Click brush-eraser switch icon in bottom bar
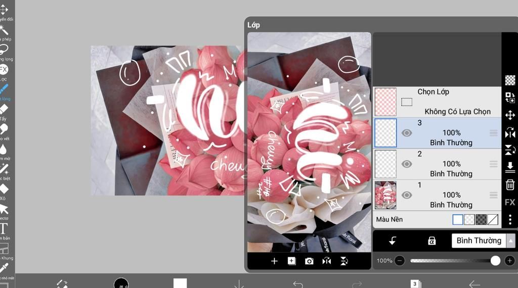The height and width of the screenshot is (288, 518). tap(62, 284)
